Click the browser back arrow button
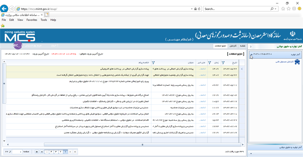This screenshot has width=303, height=157. pyautogui.click(x=5, y=9)
